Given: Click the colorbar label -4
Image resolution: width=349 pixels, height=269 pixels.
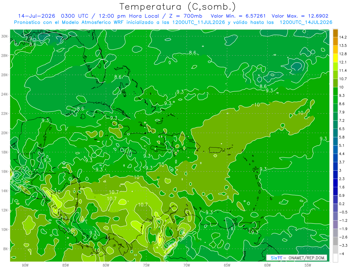Looking at the screenshot, I should click(x=341, y=254).
